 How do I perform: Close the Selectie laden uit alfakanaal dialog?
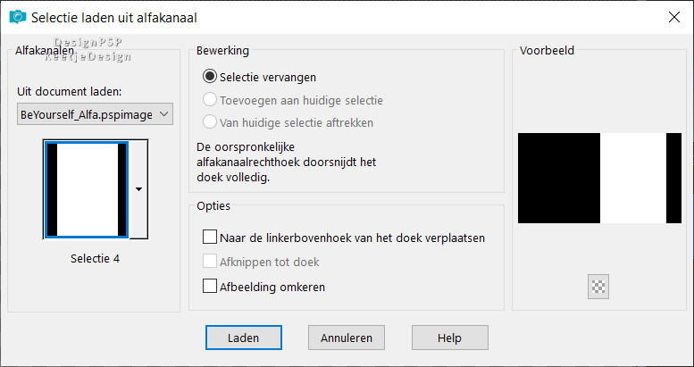673,16
